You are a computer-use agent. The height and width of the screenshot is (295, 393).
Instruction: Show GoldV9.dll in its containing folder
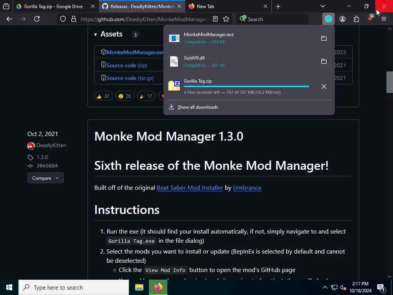(x=324, y=61)
